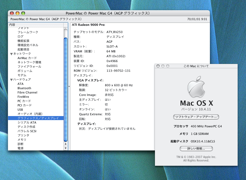Select Bluetooth in the hardware list
The image size is (246, 180).
pos(24,88)
